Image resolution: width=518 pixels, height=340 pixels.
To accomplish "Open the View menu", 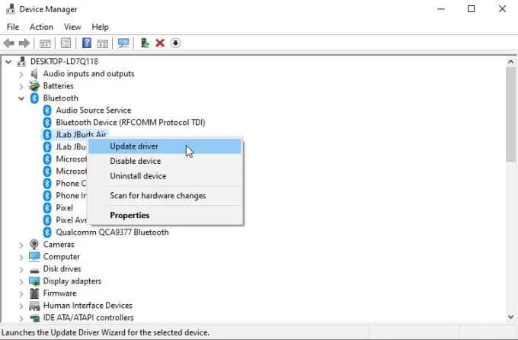I will (x=72, y=27).
